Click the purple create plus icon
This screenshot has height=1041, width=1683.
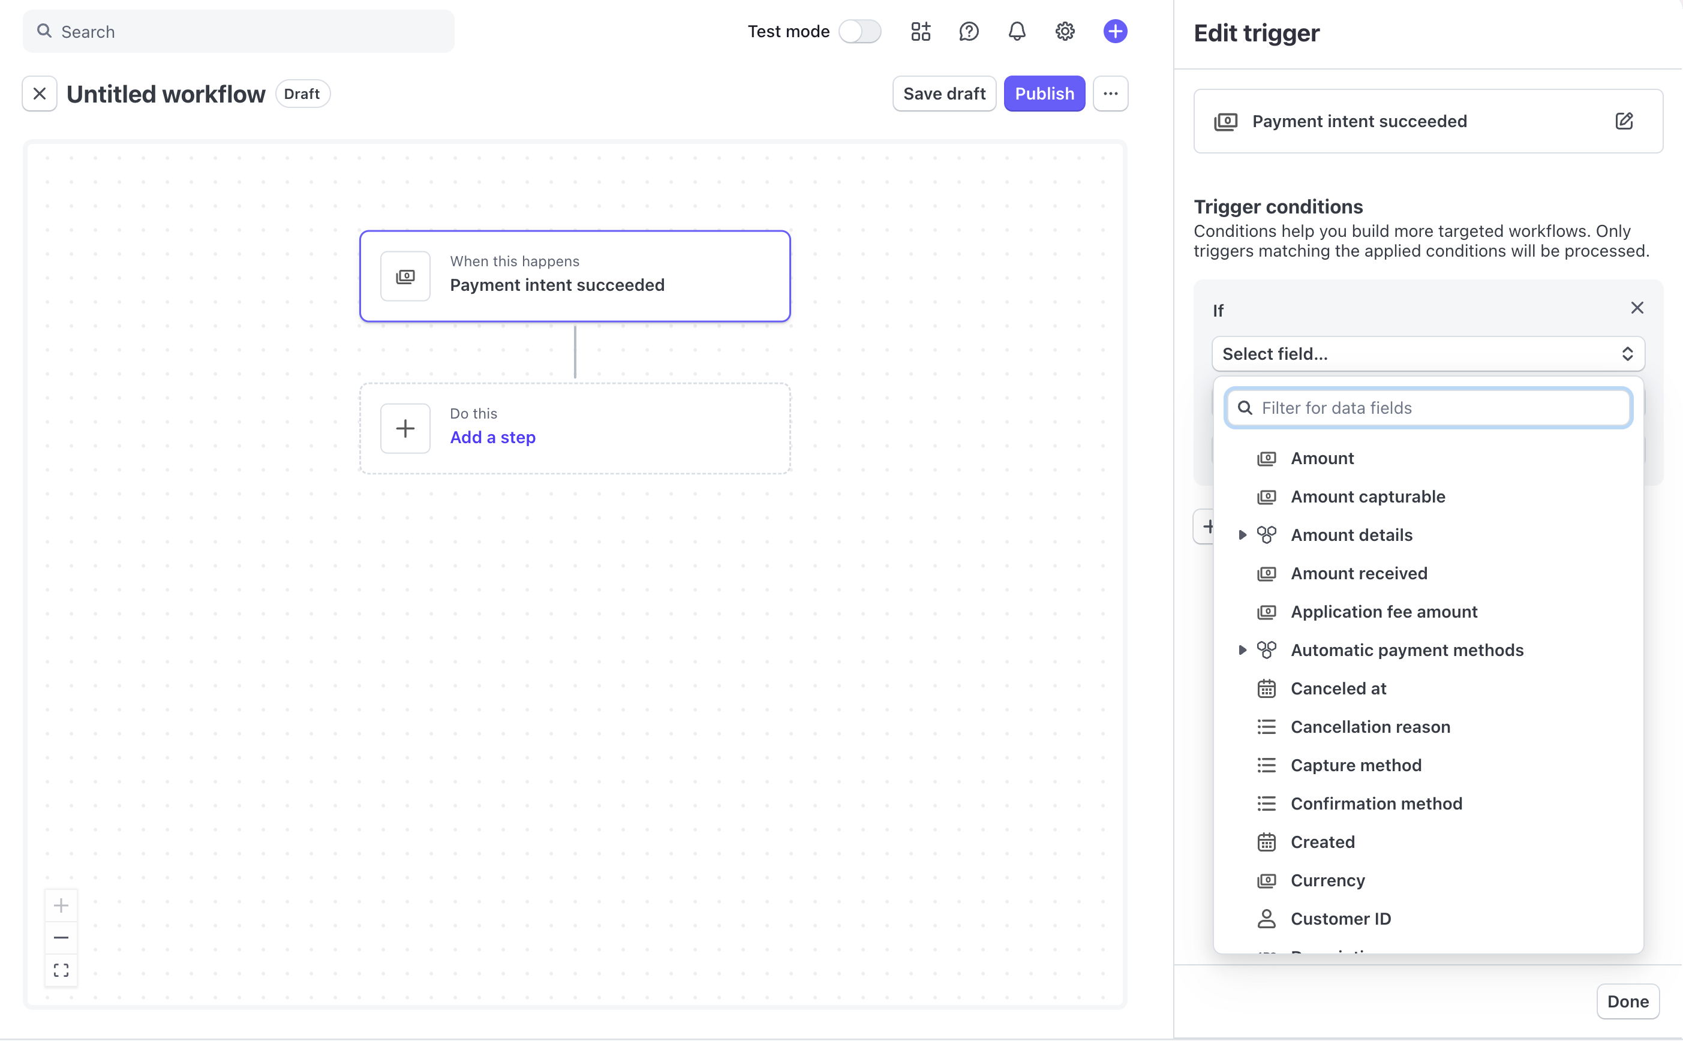coord(1115,32)
